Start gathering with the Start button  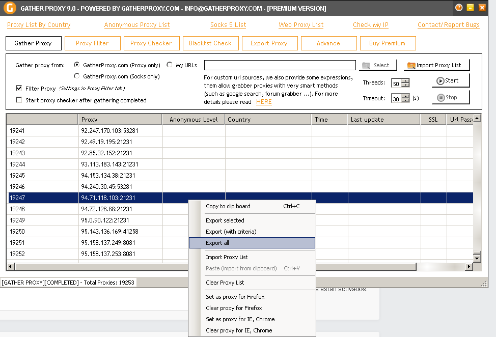pos(451,80)
